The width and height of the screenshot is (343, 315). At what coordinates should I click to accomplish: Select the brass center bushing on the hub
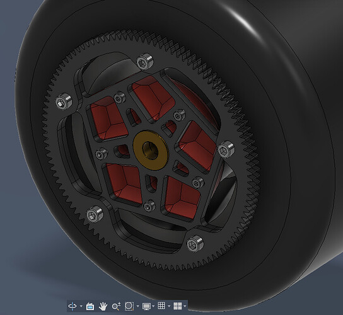[151, 151]
